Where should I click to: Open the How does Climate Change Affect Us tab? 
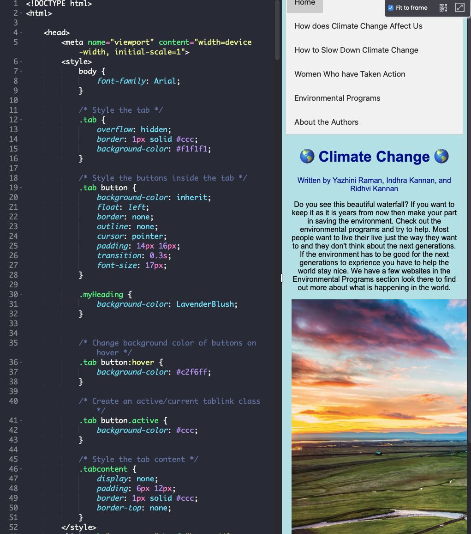pos(358,26)
